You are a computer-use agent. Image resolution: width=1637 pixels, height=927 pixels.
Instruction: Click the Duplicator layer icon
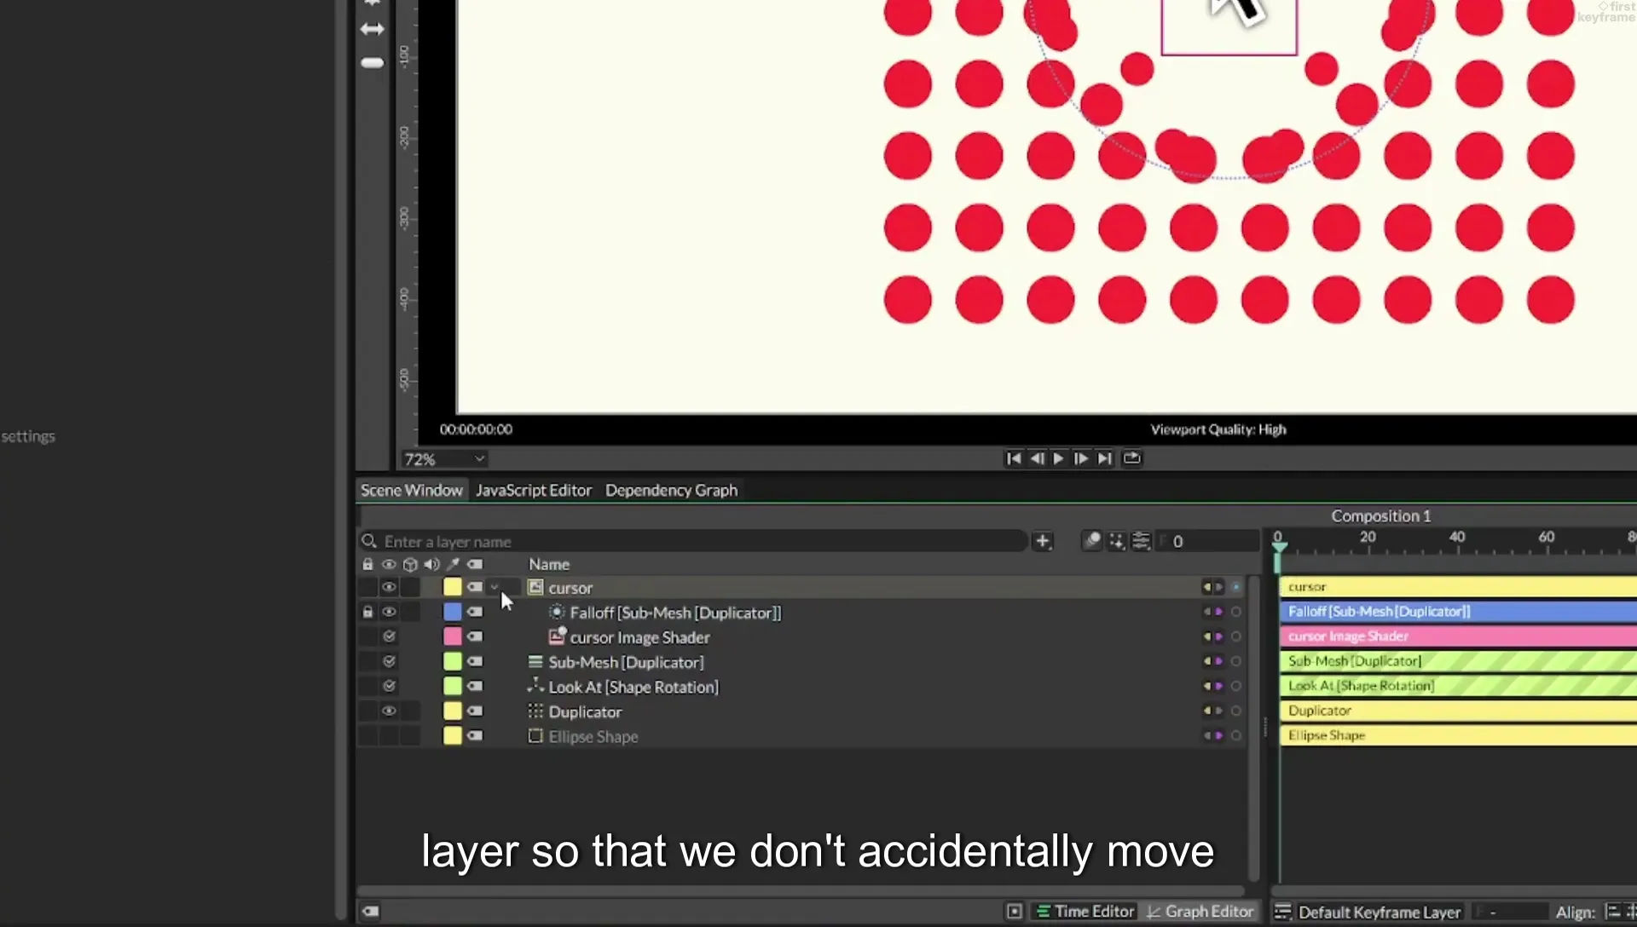(535, 711)
